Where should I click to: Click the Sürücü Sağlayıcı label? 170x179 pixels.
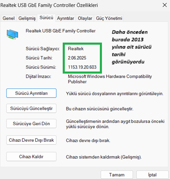(x=42, y=49)
